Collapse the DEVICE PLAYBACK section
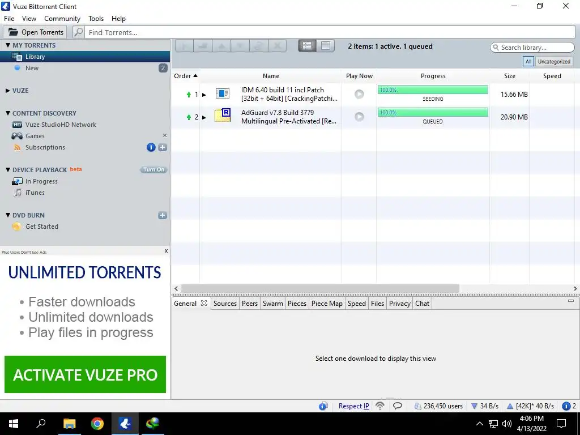This screenshot has width=580, height=435. (8, 170)
